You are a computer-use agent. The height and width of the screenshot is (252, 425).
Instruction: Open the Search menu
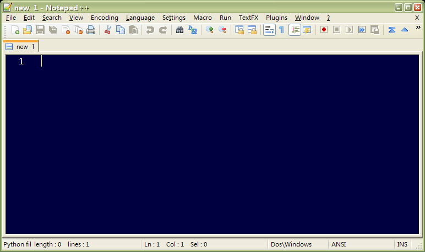[52, 18]
